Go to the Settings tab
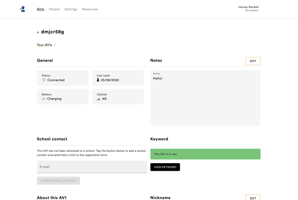Viewport: 298px width, 200px height. coord(71,9)
